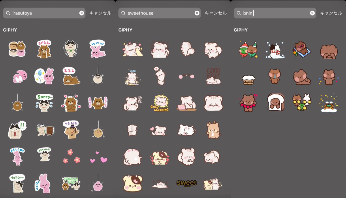Tap キャンセル beside the irasutoya search
The height and width of the screenshot is (198, 346).
click(100, 13)
